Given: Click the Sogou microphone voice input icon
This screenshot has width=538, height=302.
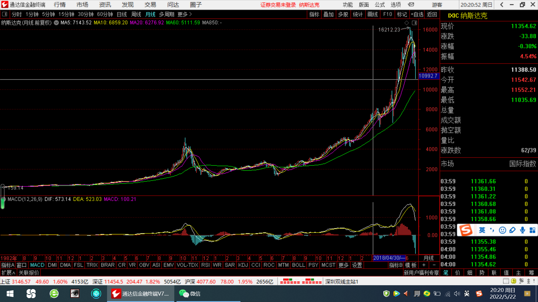Looking at the screenshot, I should (x=522, y=230).
